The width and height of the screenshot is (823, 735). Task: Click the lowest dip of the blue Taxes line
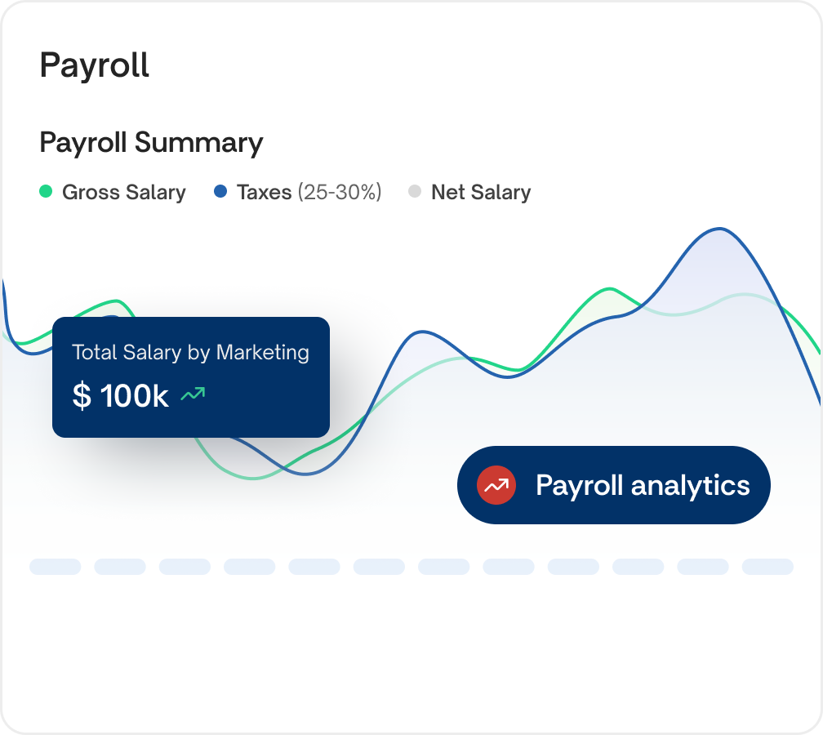click(x=305, y=474)
